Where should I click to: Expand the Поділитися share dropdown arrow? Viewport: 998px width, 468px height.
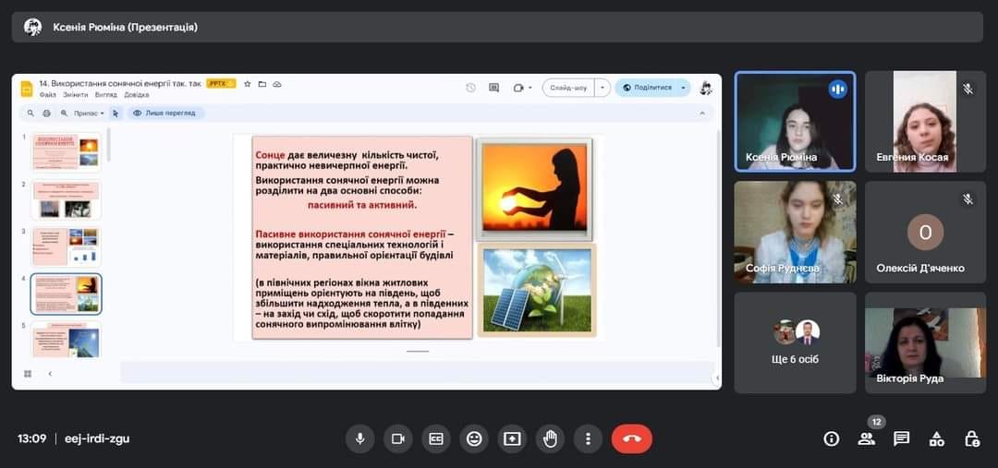[x=684, y=88]
